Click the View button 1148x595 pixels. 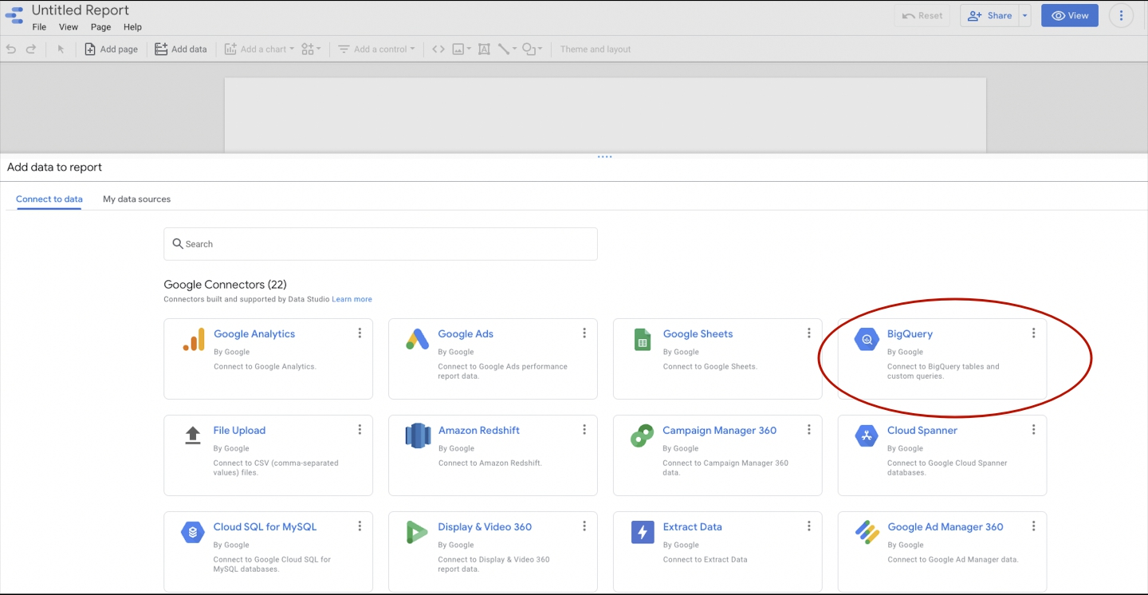(1070, 15)
